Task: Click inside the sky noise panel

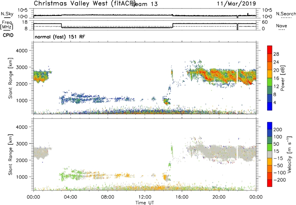Action: pyautogui.click(x=145, y=13)
